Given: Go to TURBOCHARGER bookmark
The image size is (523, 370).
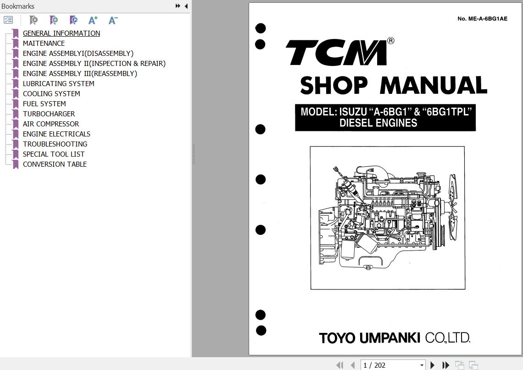Looking at the screenshot, I should pyautogui.click(x=49, y=114).
